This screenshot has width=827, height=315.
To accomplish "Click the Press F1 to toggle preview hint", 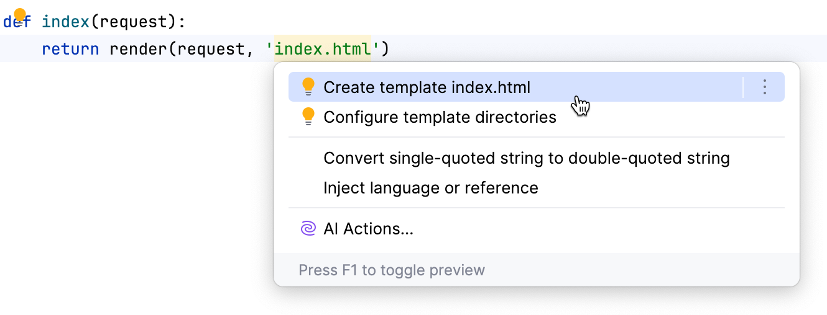I will coord(391,270).
